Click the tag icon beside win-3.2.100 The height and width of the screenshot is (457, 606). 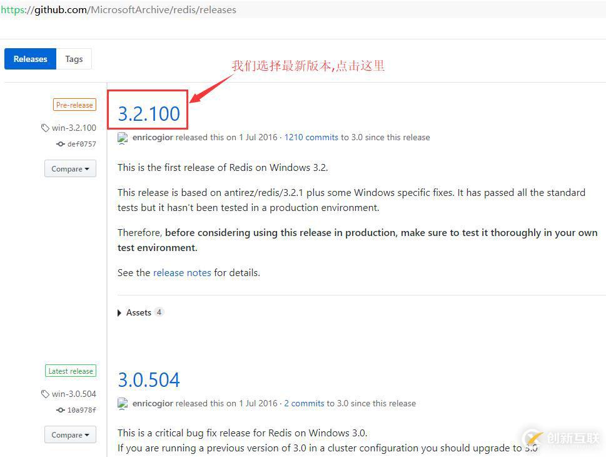click(45, 128)
